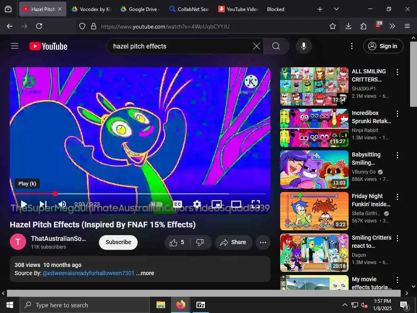Switch to Vocodex by Ki tab
This screenshot has height=313, width=417.
[91, 9]
